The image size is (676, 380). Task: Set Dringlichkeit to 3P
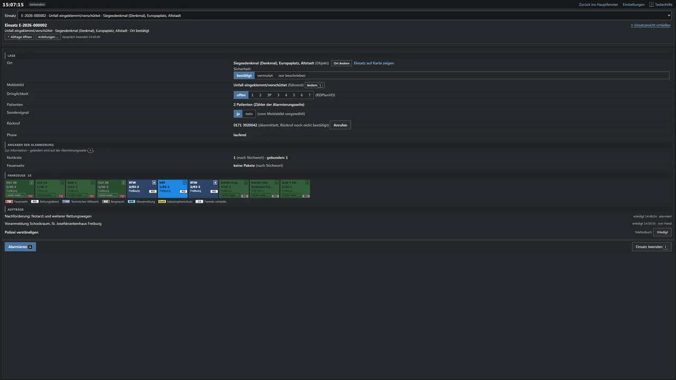point(269,95)
